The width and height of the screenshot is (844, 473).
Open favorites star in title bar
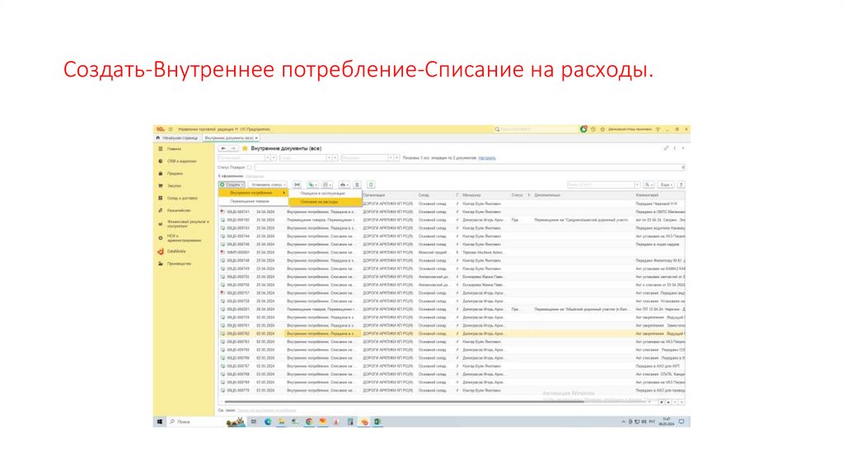tap(603, 129)
